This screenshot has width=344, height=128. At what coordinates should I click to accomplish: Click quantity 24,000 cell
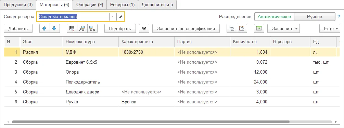click(x=250, y=82)
